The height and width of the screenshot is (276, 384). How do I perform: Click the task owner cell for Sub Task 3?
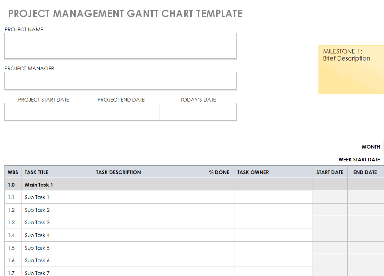(x=273, y=222)
